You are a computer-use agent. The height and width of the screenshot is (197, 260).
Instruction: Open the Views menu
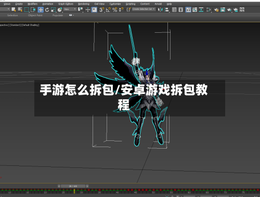click(7, 4)
